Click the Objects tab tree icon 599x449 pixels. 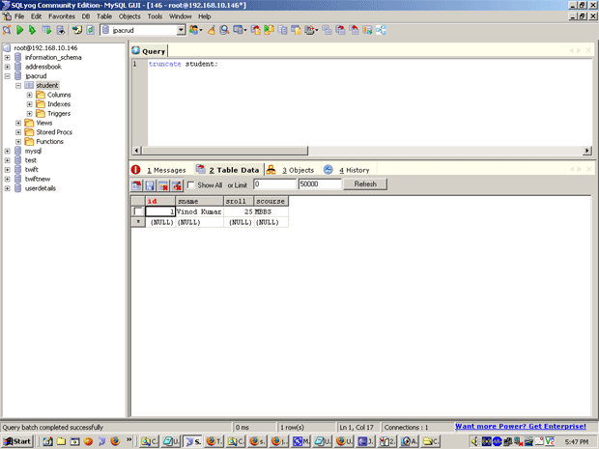coord(271,170)
